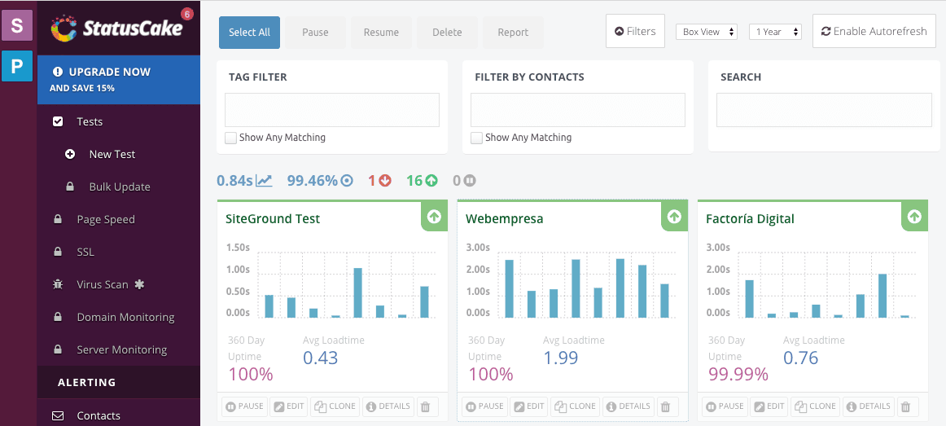The width and height of the screenshot is (946, 426).
Task: Edit the Factoría Digital test
Action: pos(769,406)
